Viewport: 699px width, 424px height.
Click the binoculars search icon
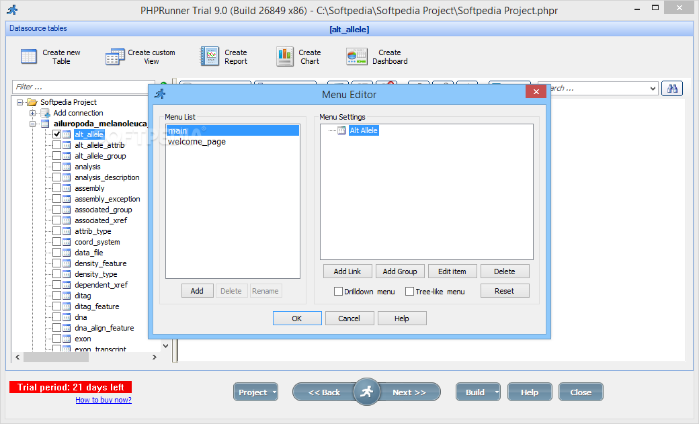672,88
